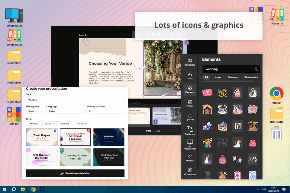Open Chrome from the taskbar
Image resolution: width=290 pixels, height=193 pixels.
pyautogui.click(x=33, y=189)
